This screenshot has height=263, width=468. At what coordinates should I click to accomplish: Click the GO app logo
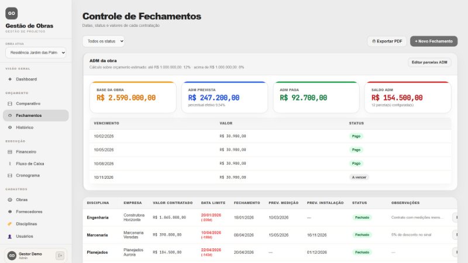point(11,13)
